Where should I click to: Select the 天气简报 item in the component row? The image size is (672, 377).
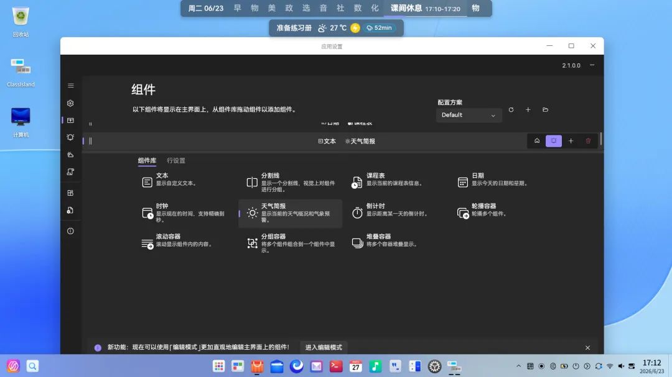point(360,141)
